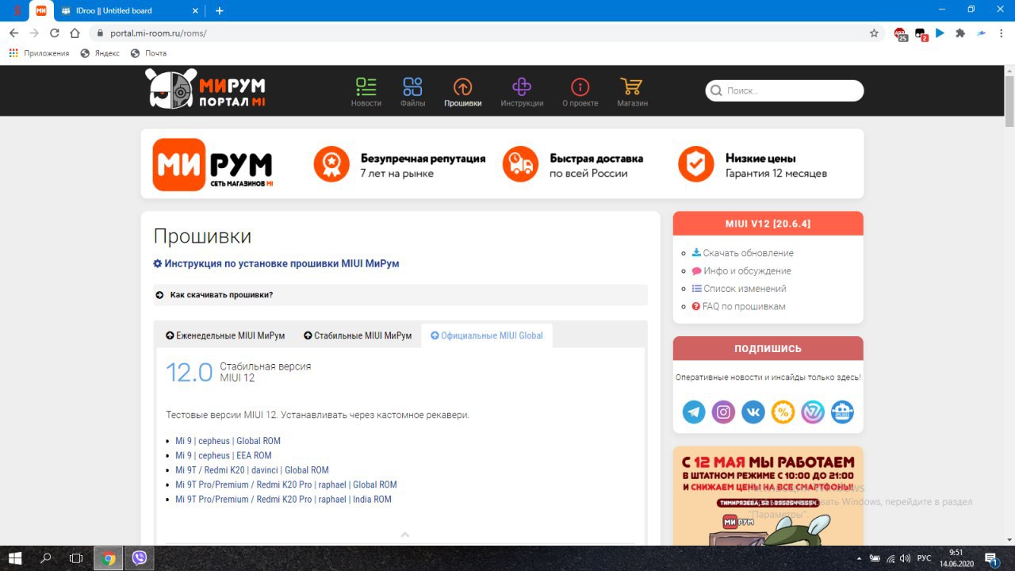Collapse the list with the up chevron
The height and width of the screenshot is (571, 1015).
404,535
